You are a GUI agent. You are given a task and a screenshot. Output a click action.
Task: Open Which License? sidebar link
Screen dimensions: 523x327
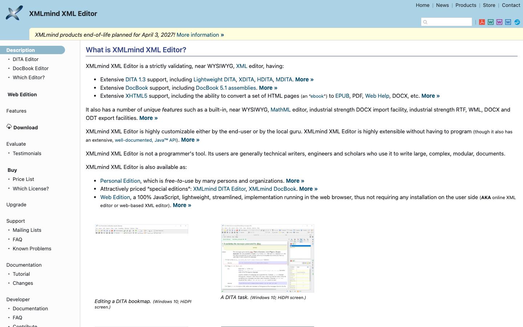pos(31,189)
